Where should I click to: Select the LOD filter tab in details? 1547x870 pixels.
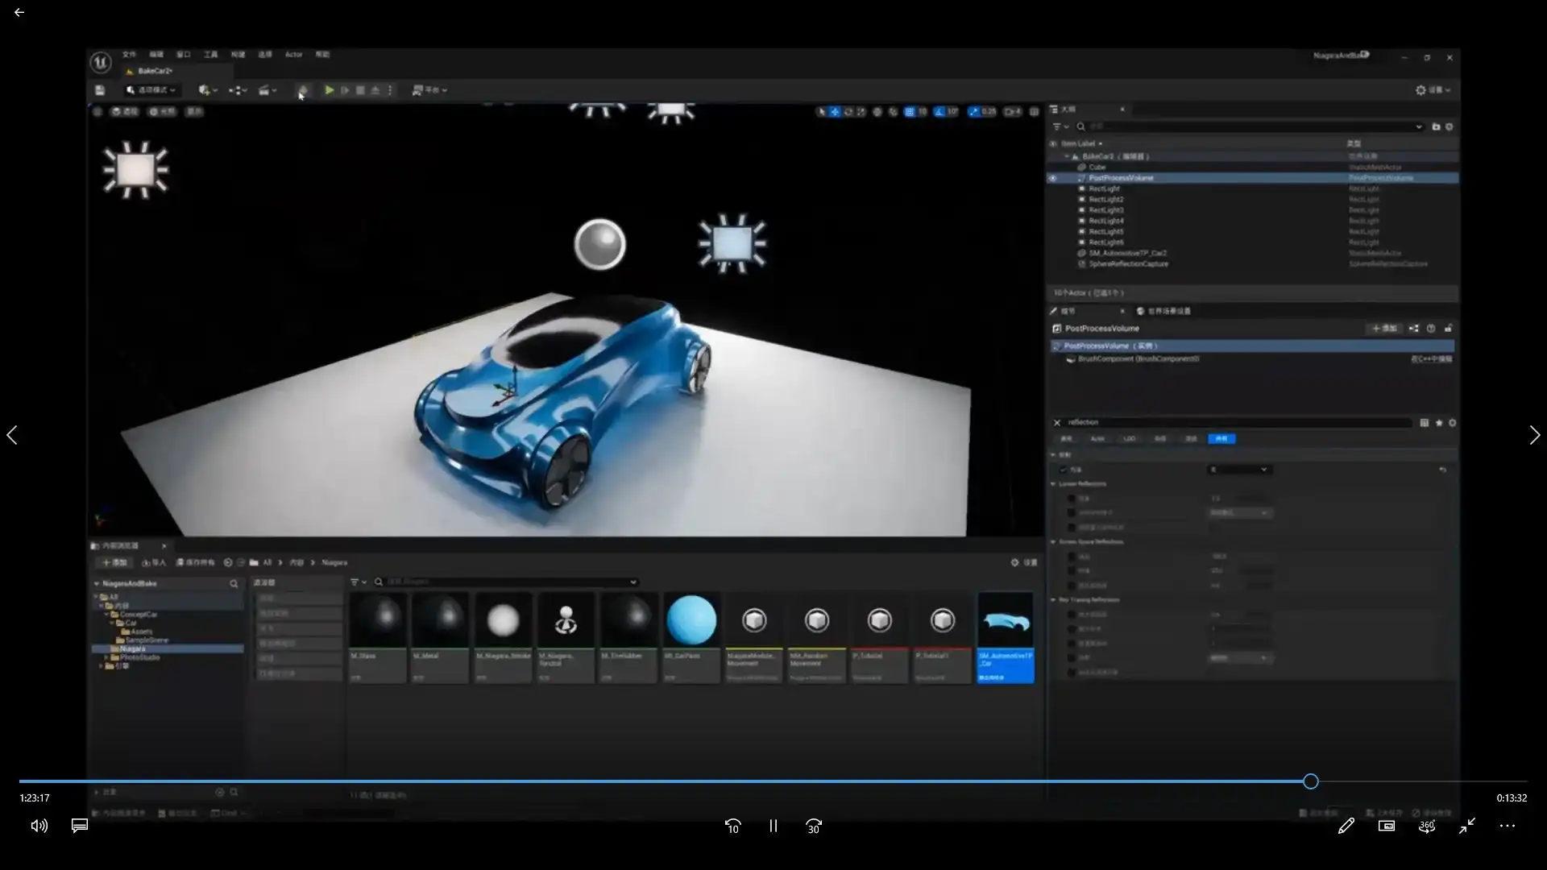1129,439
